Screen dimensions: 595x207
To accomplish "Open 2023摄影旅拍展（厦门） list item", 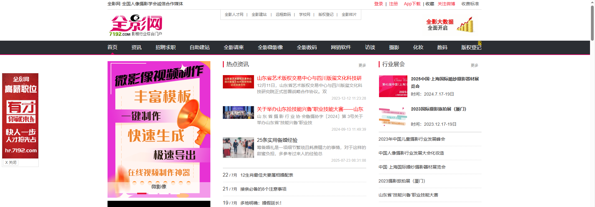I will 402,181.
